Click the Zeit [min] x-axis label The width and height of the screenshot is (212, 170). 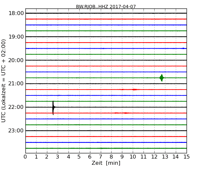(106, 163)
